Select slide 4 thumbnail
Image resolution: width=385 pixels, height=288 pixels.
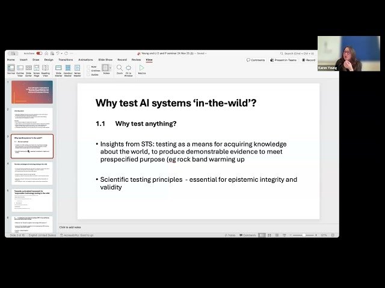point(32,173)
